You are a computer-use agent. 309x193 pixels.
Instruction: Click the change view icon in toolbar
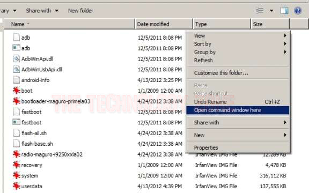(x=260, y=10)
